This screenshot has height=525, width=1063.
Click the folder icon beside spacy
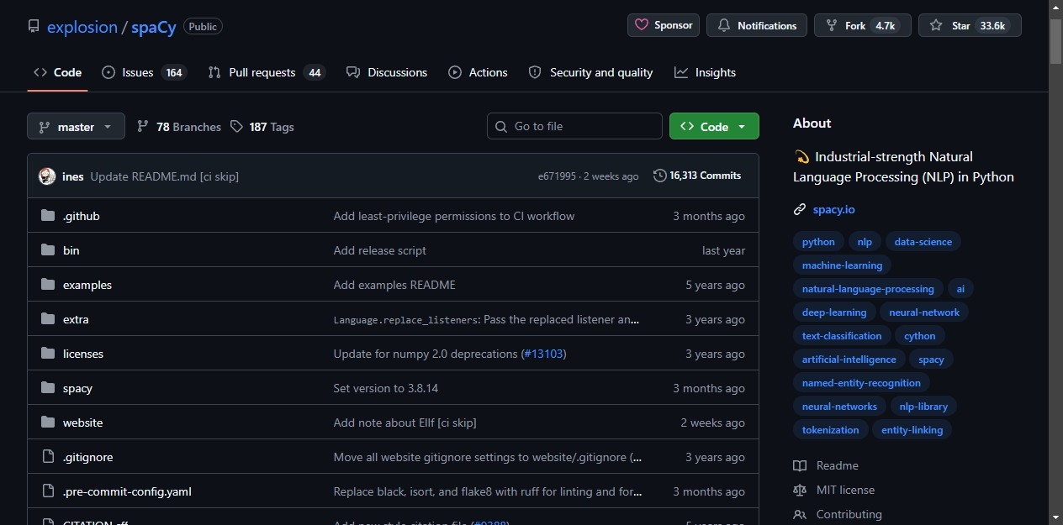pos(48,388)
